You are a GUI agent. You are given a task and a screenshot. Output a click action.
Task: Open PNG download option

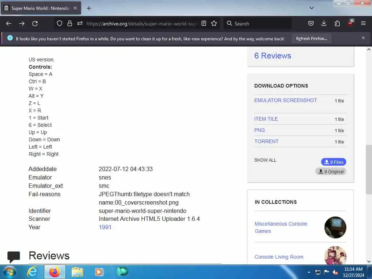click(259, 130)
